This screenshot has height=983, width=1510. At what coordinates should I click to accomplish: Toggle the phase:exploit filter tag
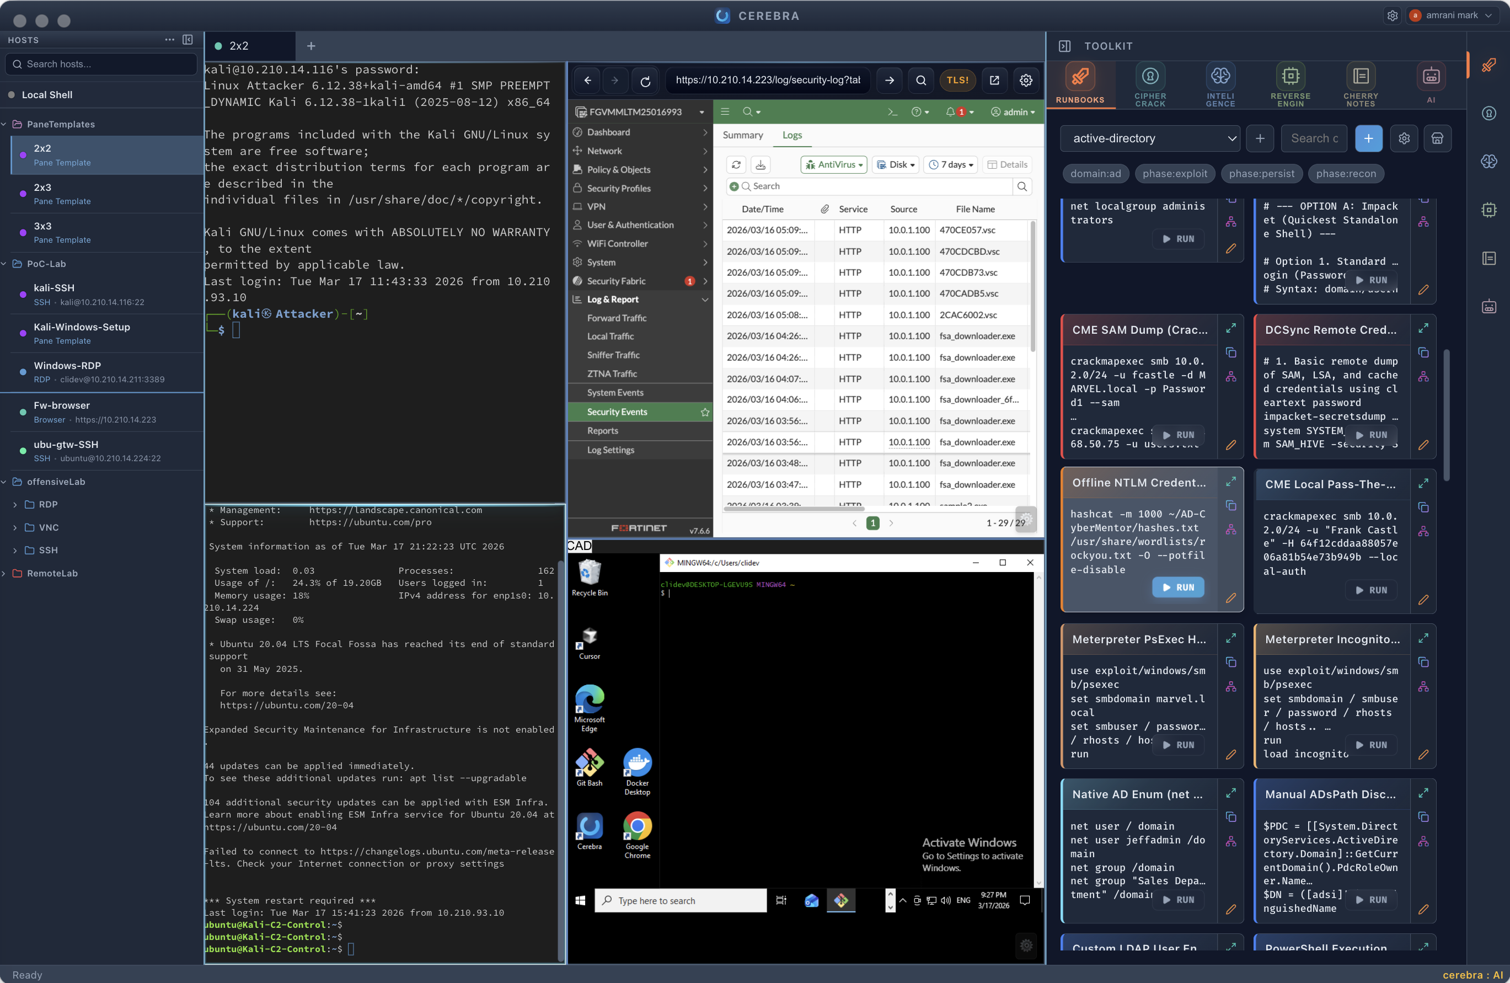click(1175, 173)
